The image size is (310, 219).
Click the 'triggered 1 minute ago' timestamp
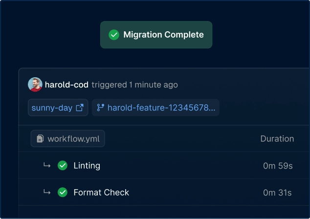[x=134, y=85]
